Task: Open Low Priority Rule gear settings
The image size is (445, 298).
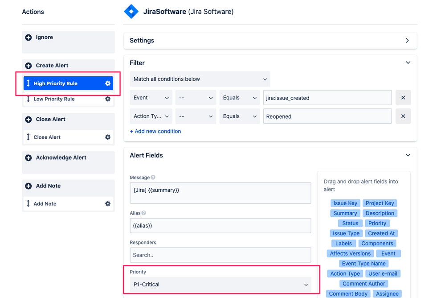Action: click(108, 99)
